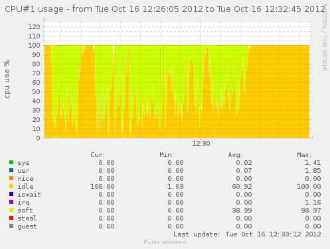
Task: Click the 12:30 time axis label
Action: tap(201, 144)
